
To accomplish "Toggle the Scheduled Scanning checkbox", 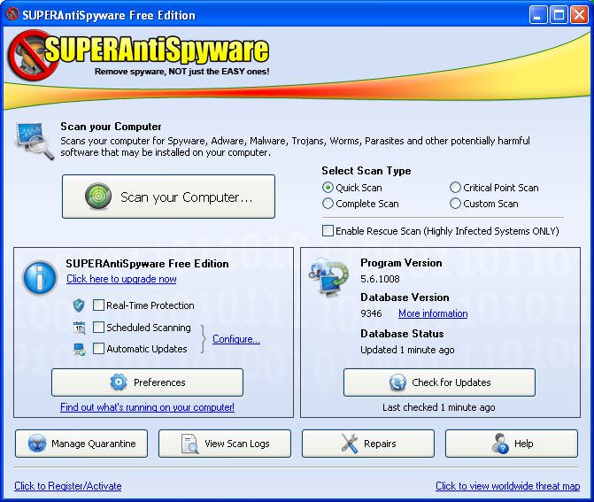I will [99, 328].
